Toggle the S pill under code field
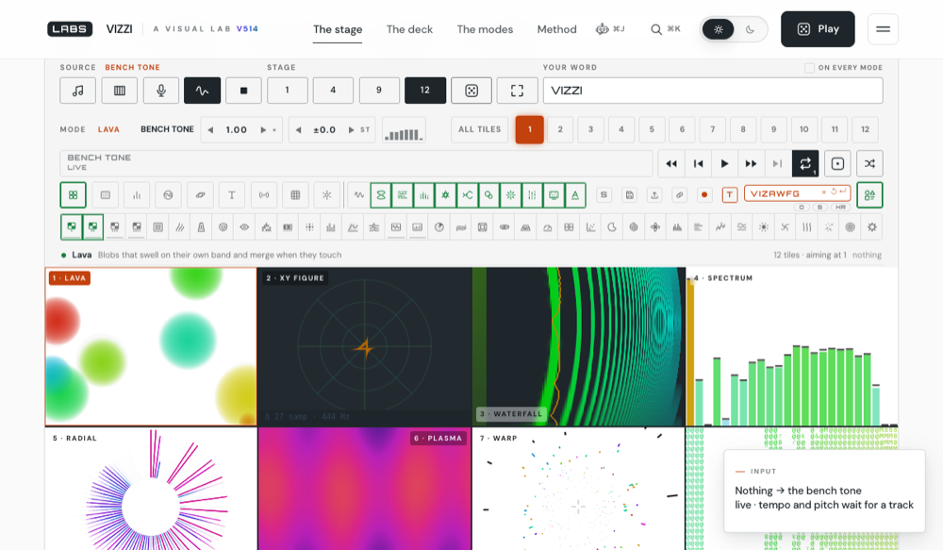 [819, 207]
